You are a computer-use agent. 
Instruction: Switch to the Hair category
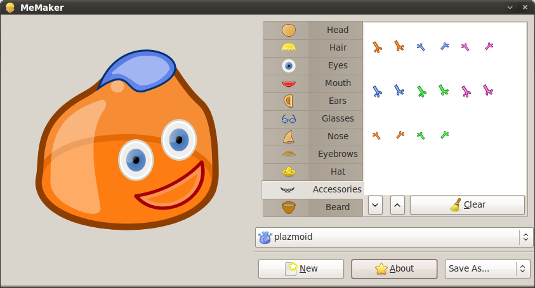313,47
